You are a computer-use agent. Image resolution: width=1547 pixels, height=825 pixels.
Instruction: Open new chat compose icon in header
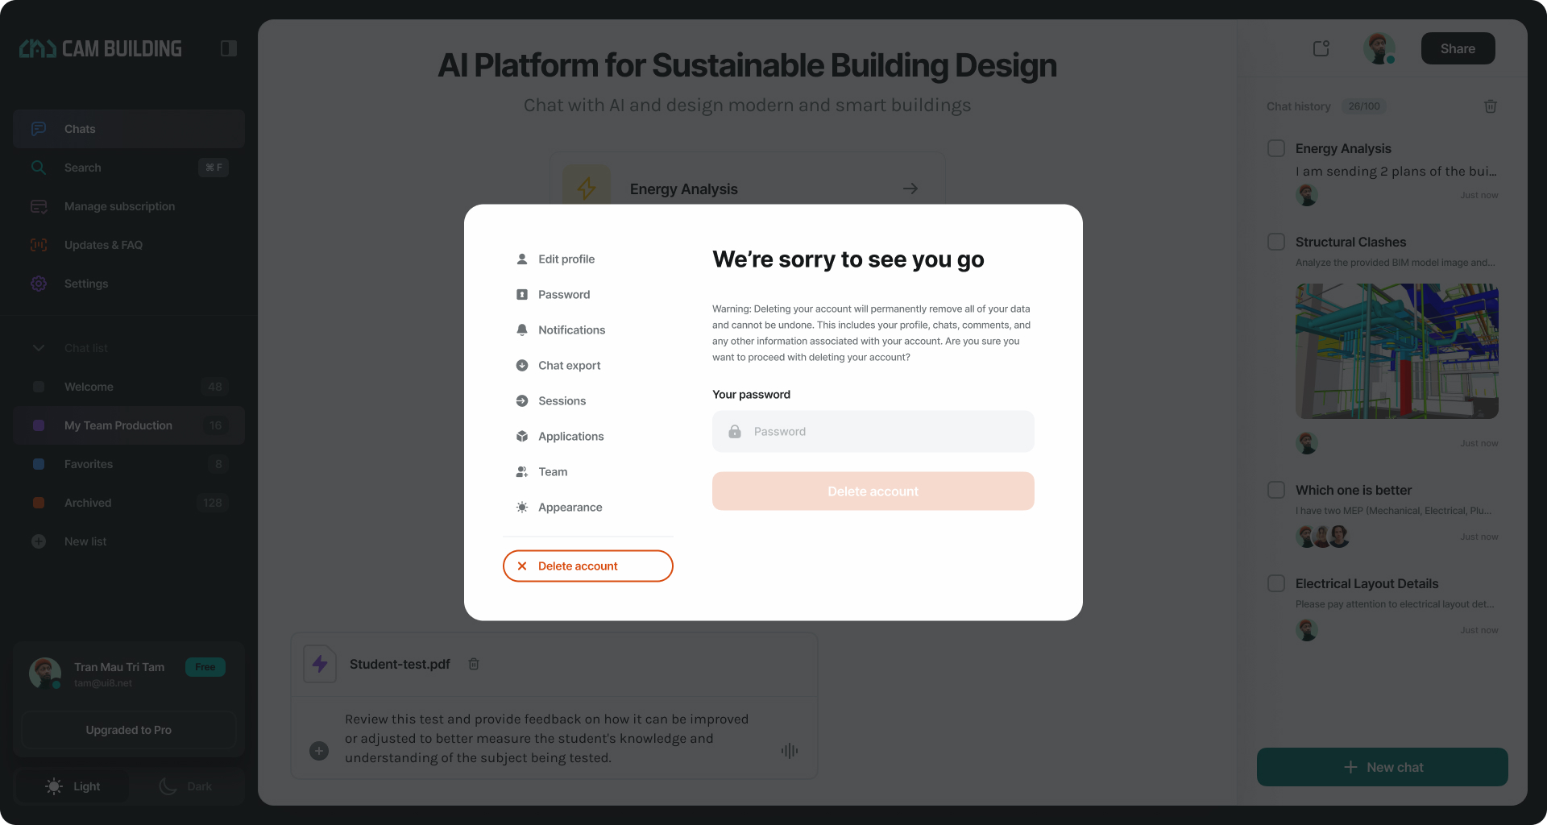(x=1321, y=48)
